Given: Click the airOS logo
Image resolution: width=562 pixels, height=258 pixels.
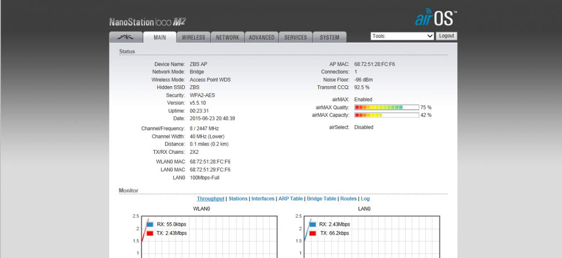Looking at the screenshot, I should [x=436, y=17].
